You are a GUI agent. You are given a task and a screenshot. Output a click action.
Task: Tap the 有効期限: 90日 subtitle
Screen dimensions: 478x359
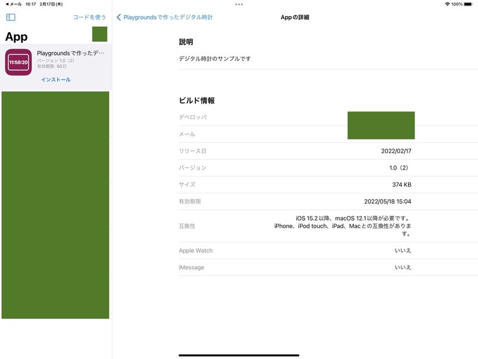pos(52,66)
